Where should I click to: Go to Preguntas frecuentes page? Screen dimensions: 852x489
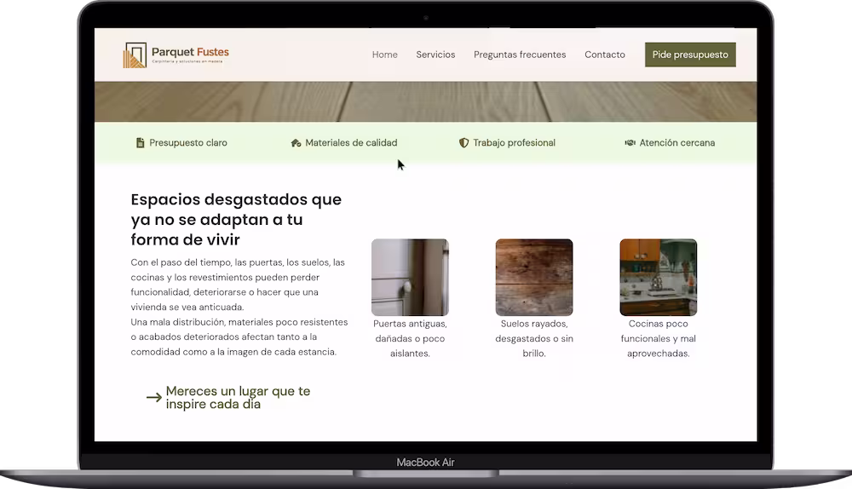[520, 55]
